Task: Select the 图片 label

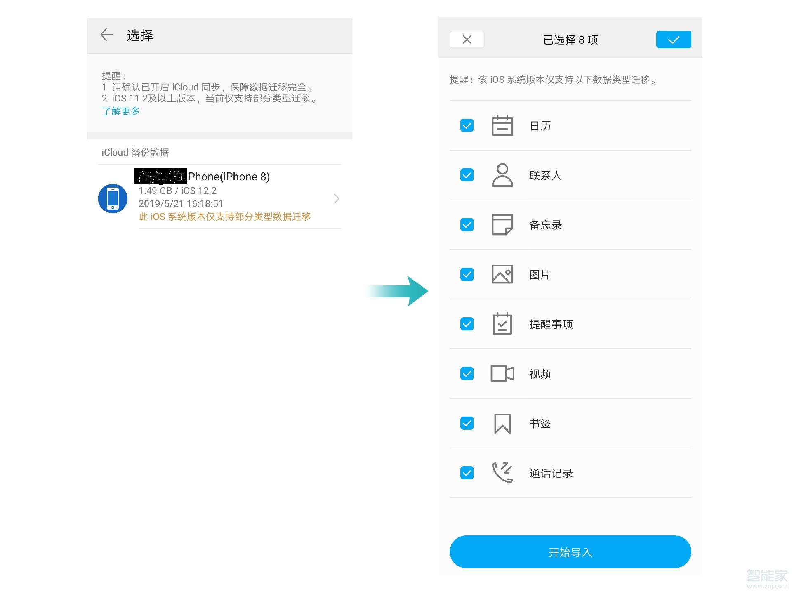Action: tap(540, 275)
